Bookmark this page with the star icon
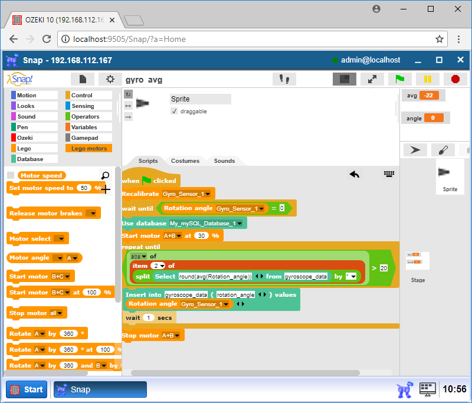The width and height of the screenshot is (472, 403). point(440,39)
